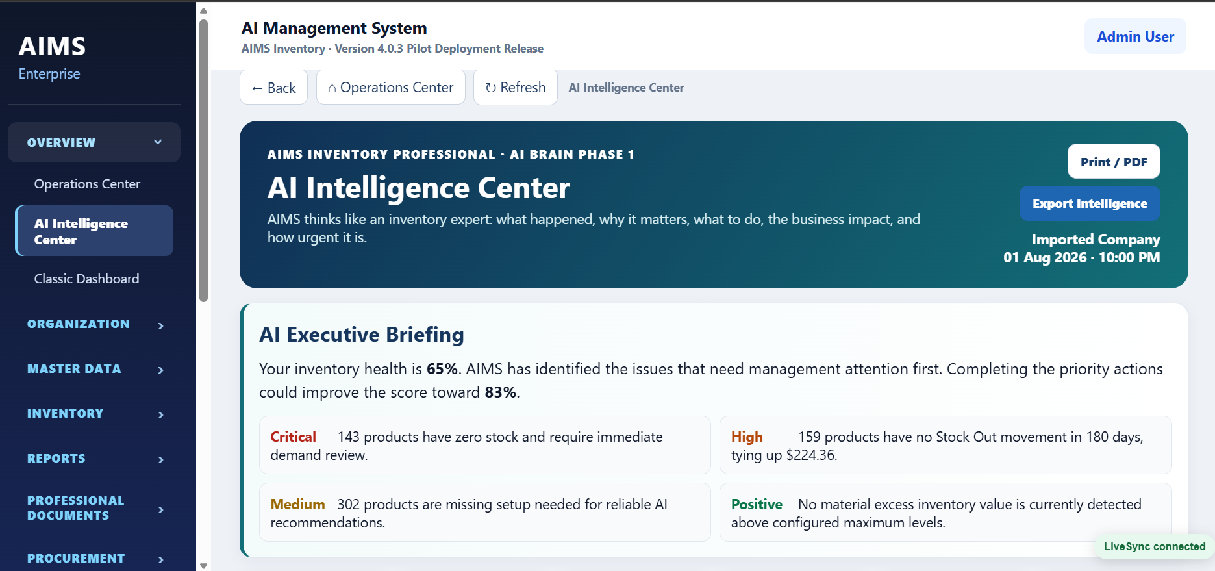Click the LiveSync connected status badge

(1154, 546)
